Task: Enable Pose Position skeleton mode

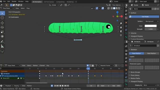Action: (x=136, y=53)
